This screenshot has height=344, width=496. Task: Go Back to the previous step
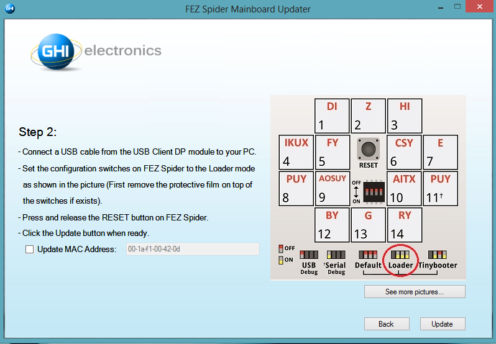pyautogui.click(x=386, y=324)
